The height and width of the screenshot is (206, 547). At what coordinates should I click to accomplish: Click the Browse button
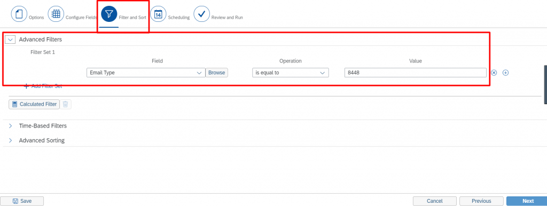pyautogui.click(x=217, y=73)
